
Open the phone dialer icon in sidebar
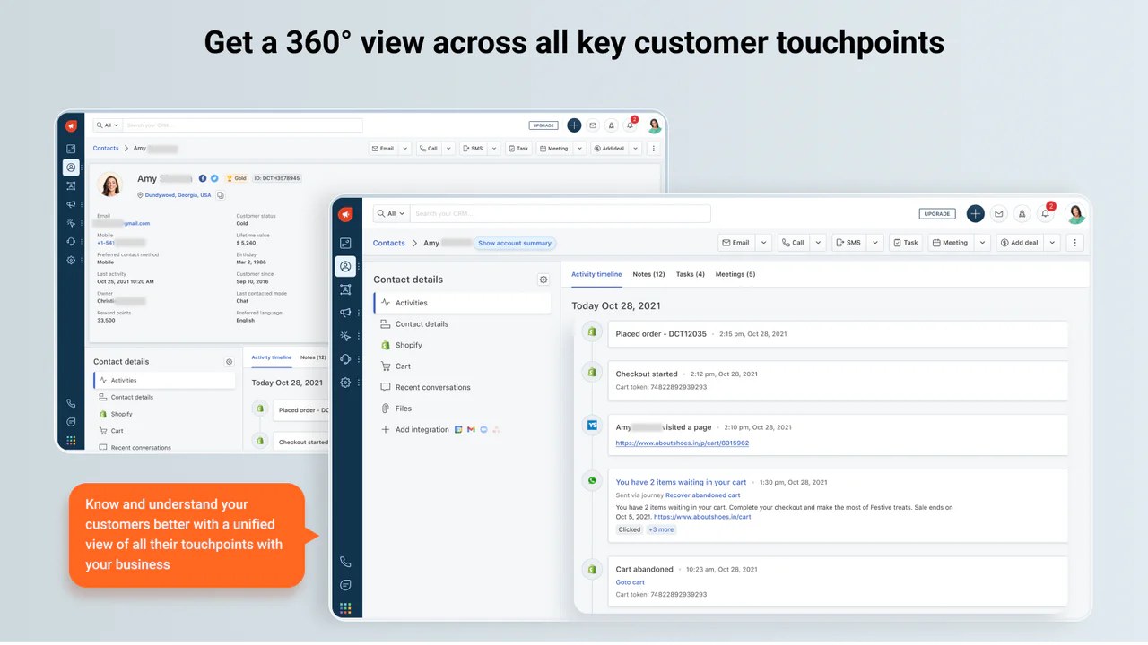(x=345, y=562)
